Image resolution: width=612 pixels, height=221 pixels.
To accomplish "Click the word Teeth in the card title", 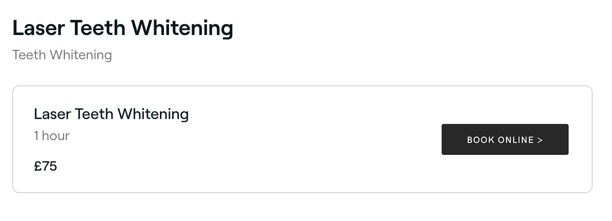I will (x=94, y=114).
